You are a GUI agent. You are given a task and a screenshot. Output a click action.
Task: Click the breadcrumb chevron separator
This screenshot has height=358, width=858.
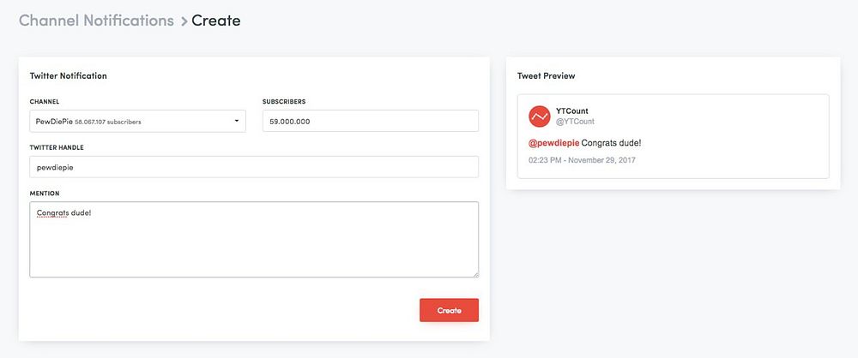coord(183,21)
